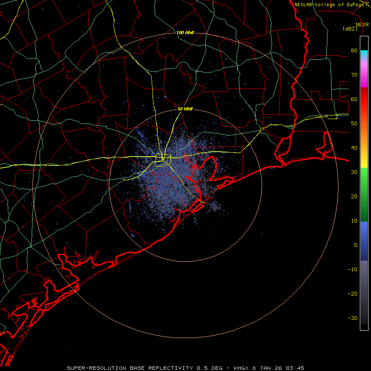Click the 60 value on the dBZ scale
371x371 pixels.
pyautogui.click(x=354, y=99)
